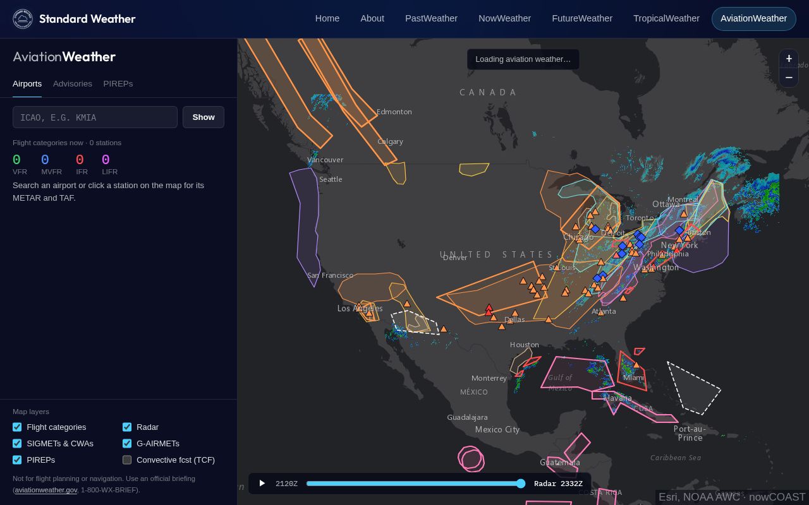Play the radar animation
Image resolution: width=809 pixels, height=505 pixels.
[x=262, y=484]
